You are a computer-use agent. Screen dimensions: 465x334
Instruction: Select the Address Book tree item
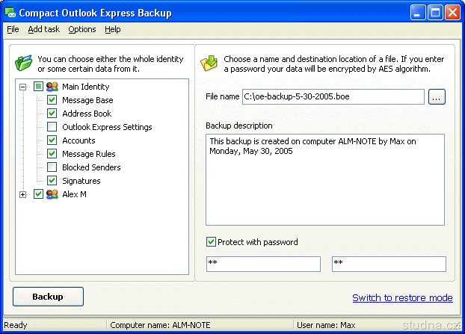coord(87,114)
